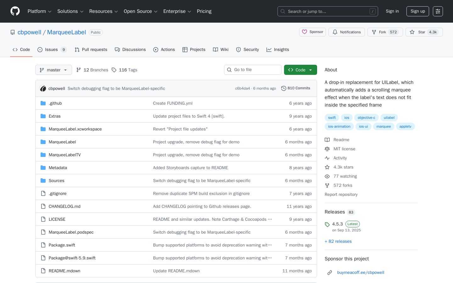Click the pulse icon next to Activity
Screen dimensions: 453x283
click(327, 158)
